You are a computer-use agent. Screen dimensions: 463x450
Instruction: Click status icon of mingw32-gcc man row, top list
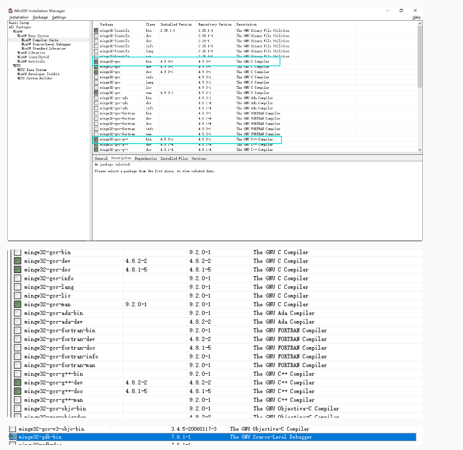96,92
